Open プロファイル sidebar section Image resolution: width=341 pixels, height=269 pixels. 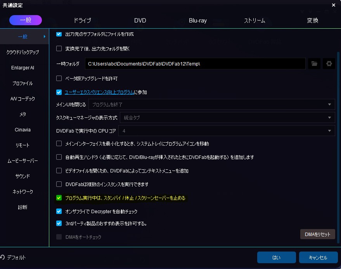click(x=23, y=83)
